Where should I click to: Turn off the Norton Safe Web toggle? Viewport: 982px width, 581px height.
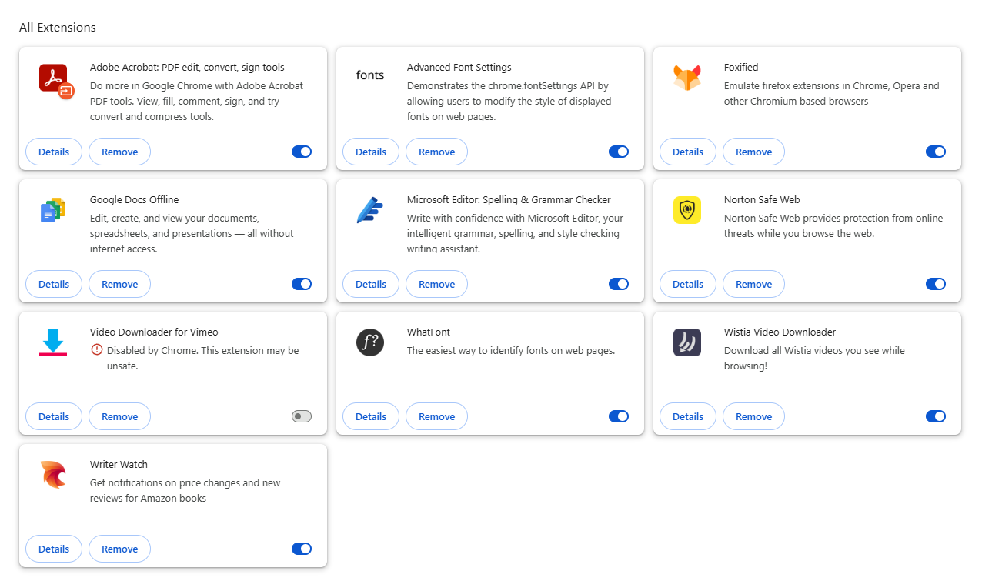(936, 284)
